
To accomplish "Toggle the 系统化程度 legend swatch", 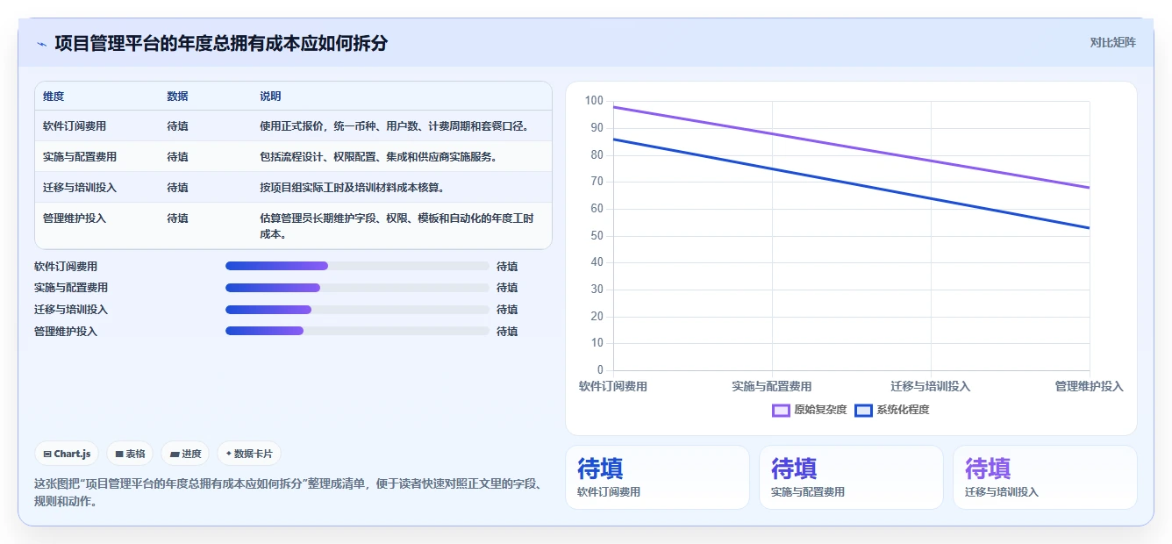I will tap(863, 410).
